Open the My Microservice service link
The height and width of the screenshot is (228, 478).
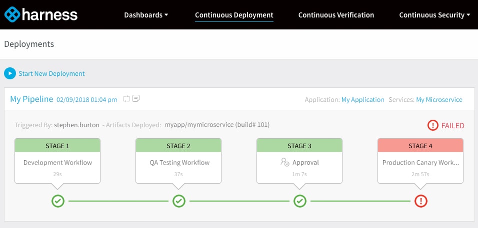[x=439, y=100]
